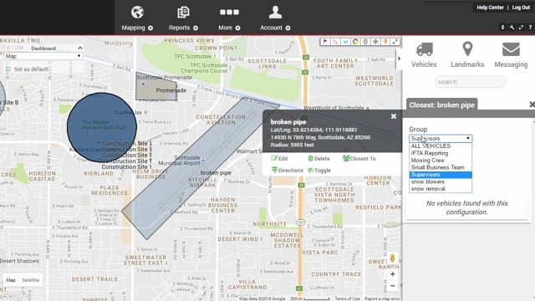Click the Twitter bird icon in map toolbar

tap(345, 42)
